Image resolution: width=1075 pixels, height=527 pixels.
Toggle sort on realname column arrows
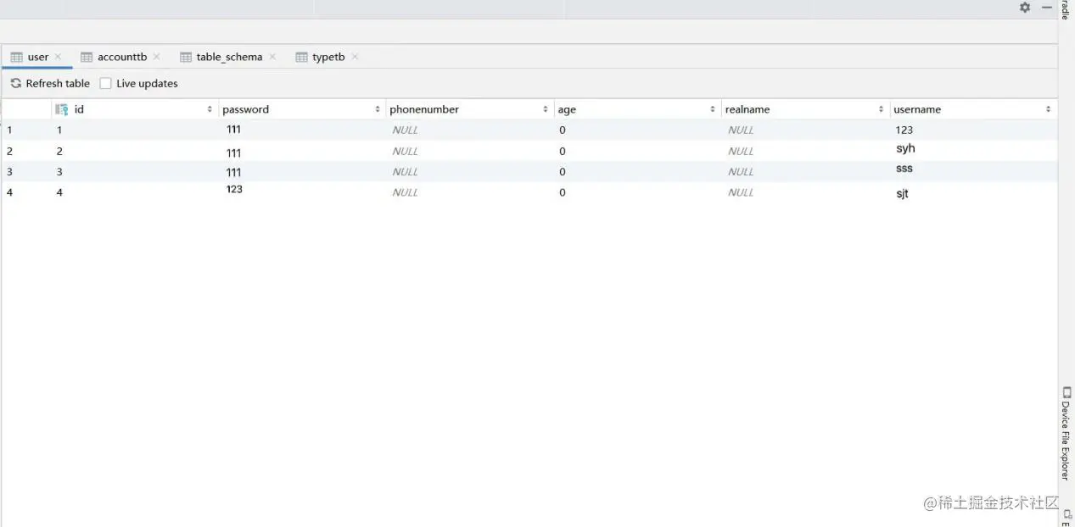881,109
